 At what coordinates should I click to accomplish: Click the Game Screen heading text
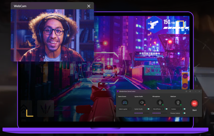(x=122, y=96)
